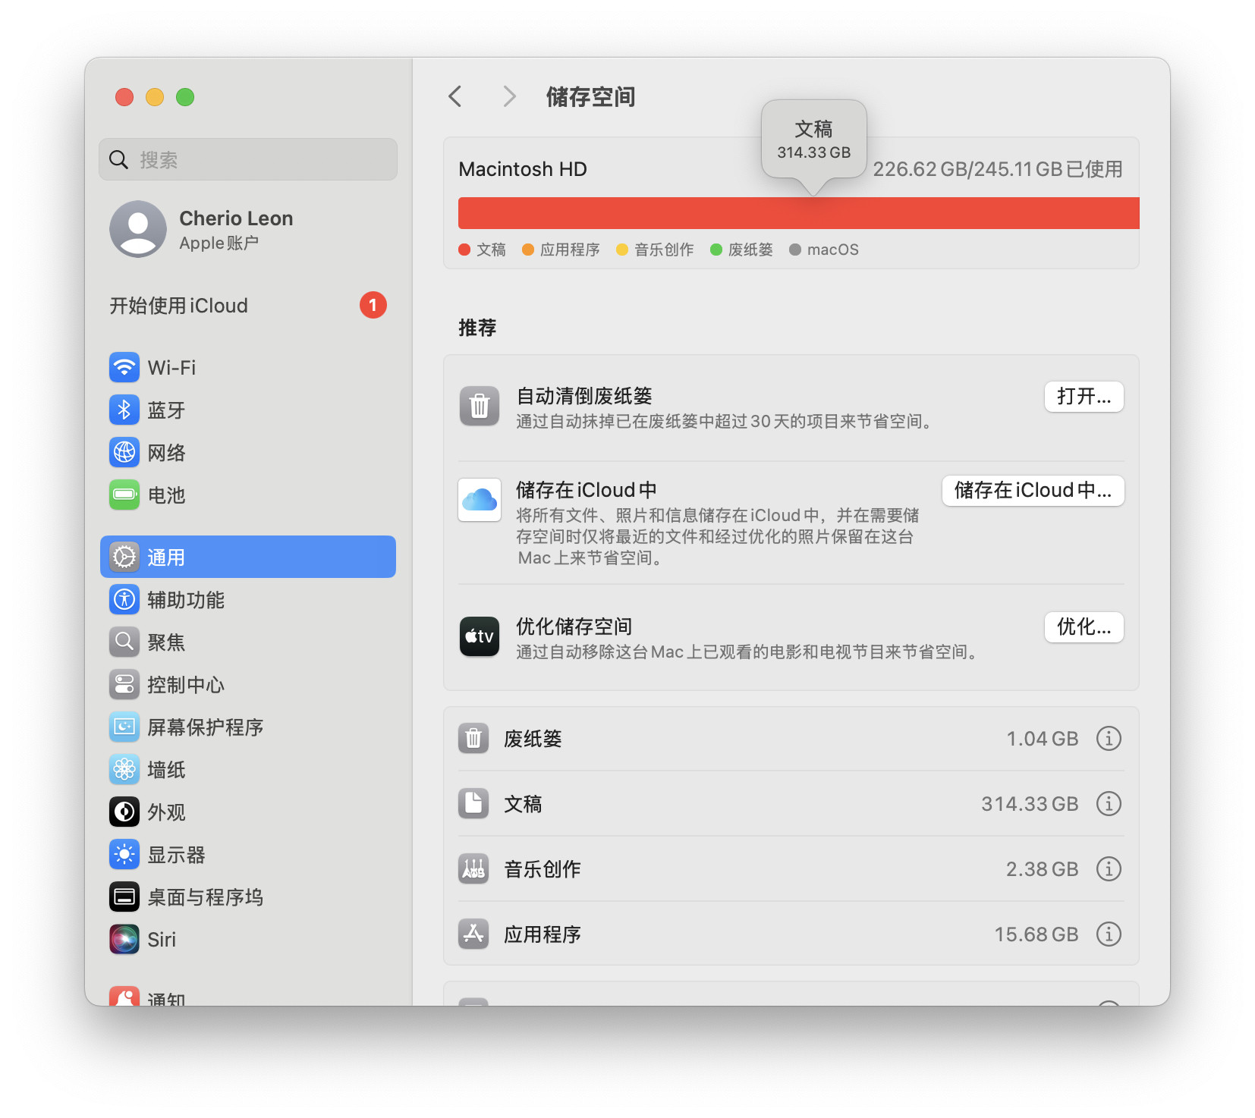This screenshot has height=1118, width=1255.
Task: Select Wi-Fi label in sidebar
Action: [x=171, y=368]
